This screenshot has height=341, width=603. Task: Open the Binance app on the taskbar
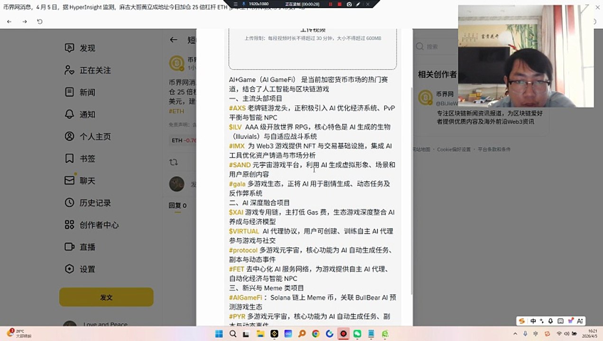click(274, 334)
